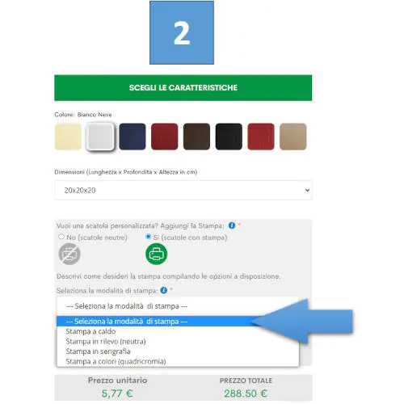
Task: Click the grey no-print crossed icon
Action: coord(69,254)
